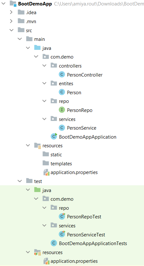Collapse the test resources folder

(x=28, y=252)
